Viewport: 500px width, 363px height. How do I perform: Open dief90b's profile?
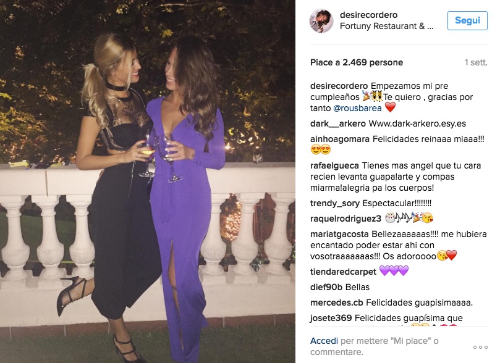[326, 287]
